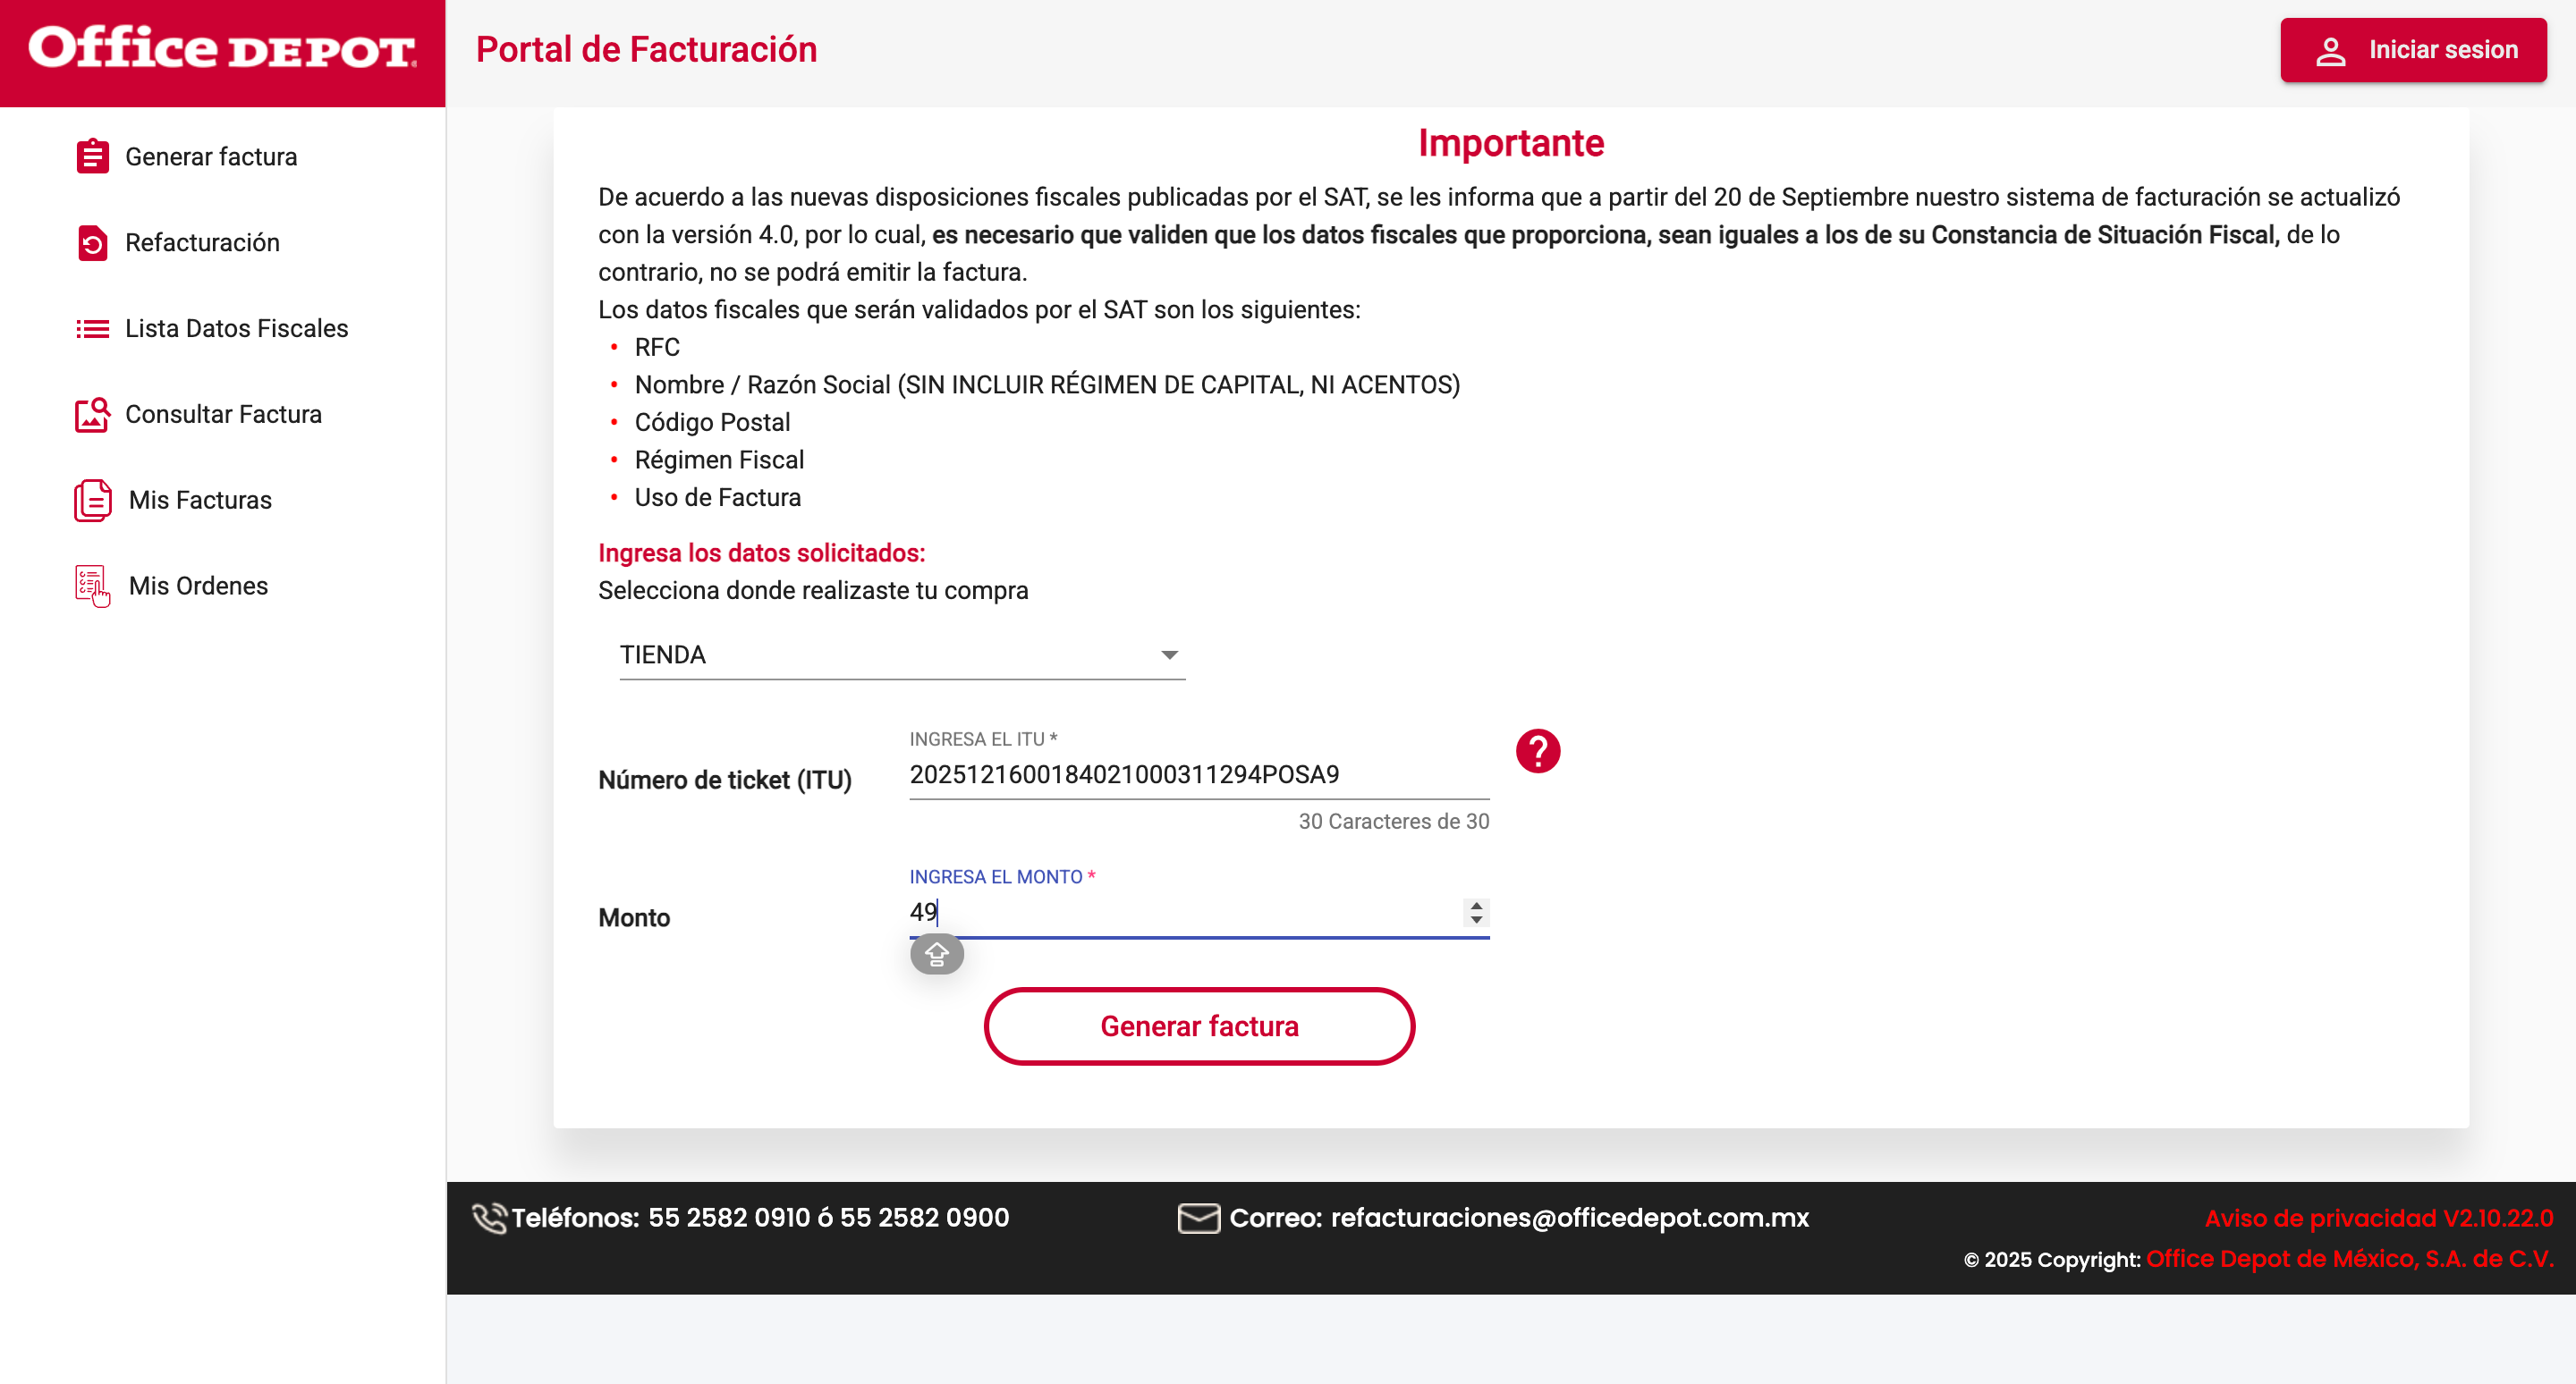Click the Refacturación sidebar icon
Viewport: 2576px width, 1384px height.
point(92,243)
